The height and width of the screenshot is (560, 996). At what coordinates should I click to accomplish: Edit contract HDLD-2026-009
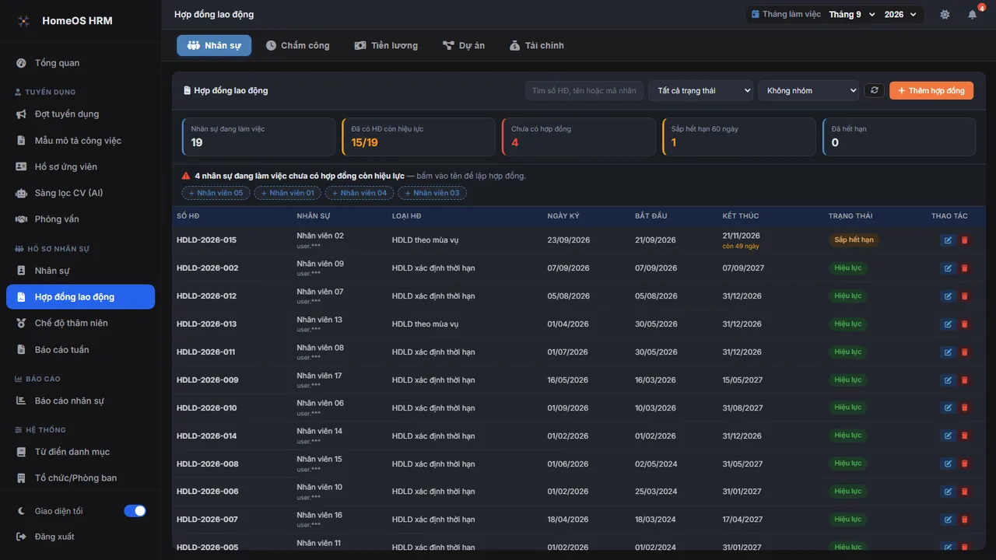(948, 380)
